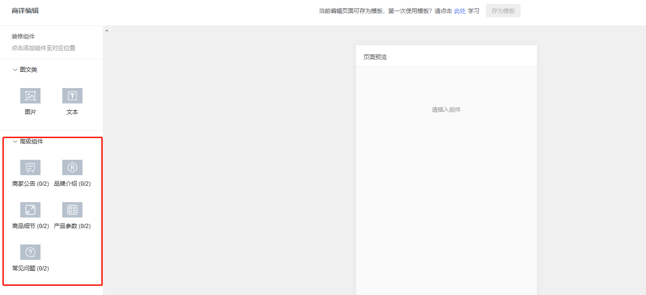Image resolution: width=646 pixels, height=295 pixels.
Task: Click the 图文类 section title text
Action: pyautogui.click(x=28, y=70)
